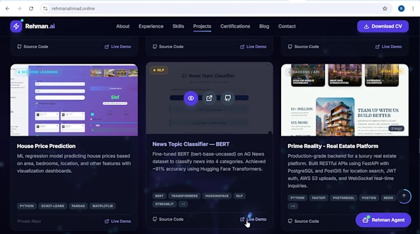This screenshot has height=234, width=420.
Task: Open Certifications from the nav bar
Action: point(235,26)
